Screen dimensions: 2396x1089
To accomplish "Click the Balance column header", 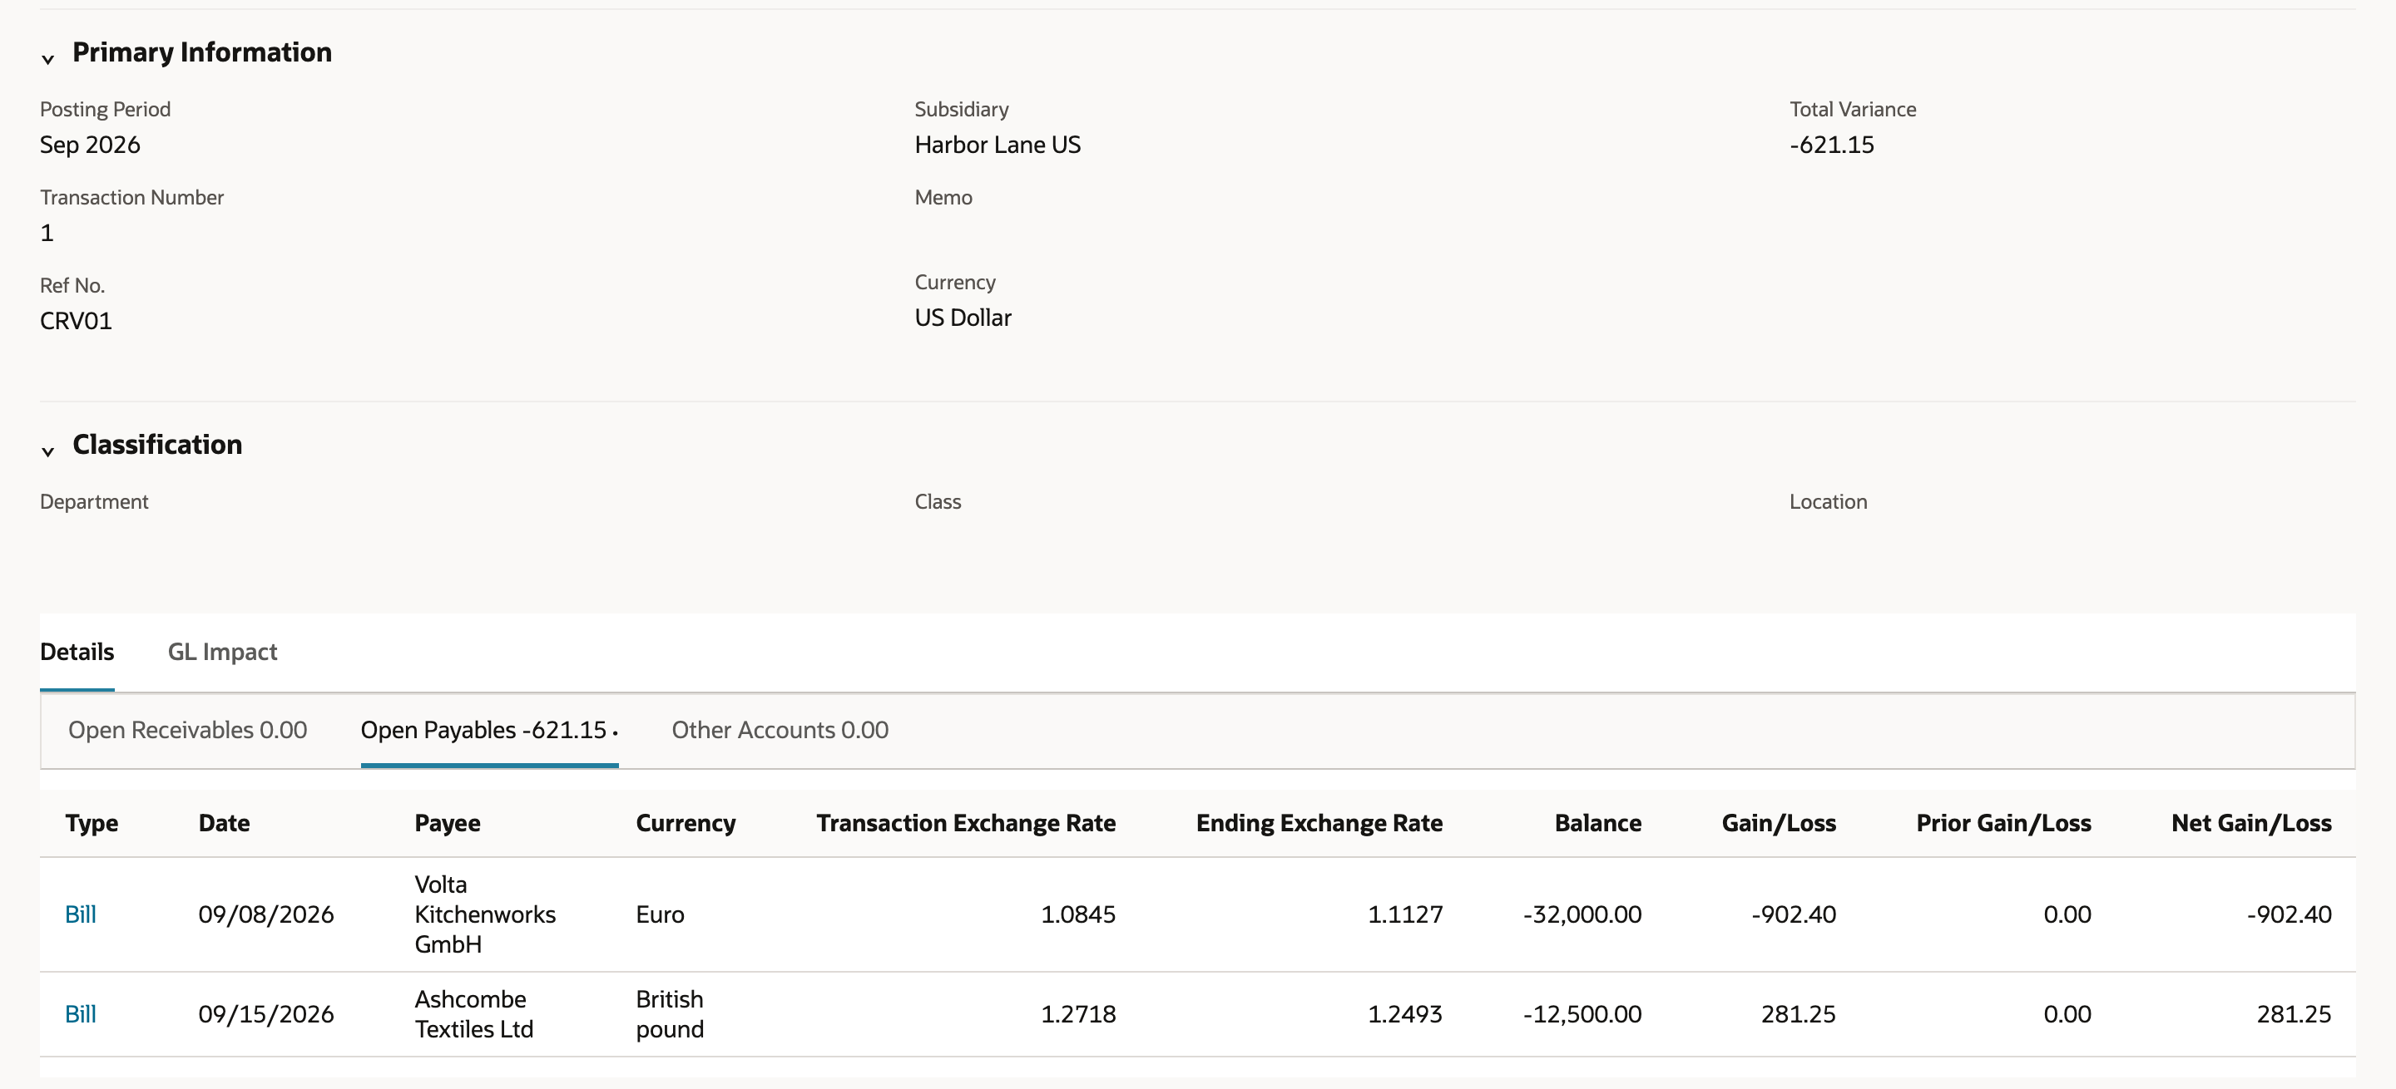I will 1597,822.
